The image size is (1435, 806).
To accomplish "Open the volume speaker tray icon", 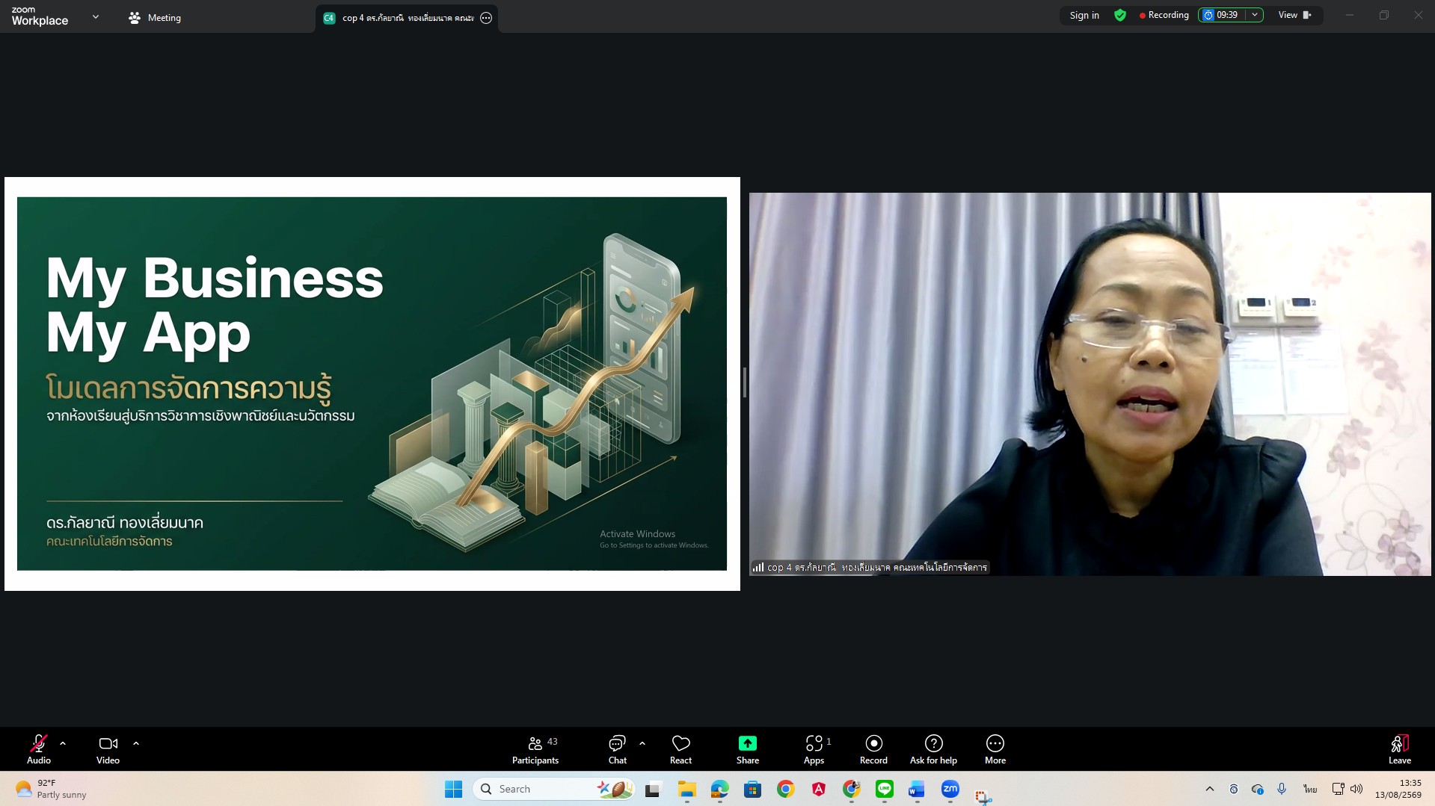I will 1356,789.
